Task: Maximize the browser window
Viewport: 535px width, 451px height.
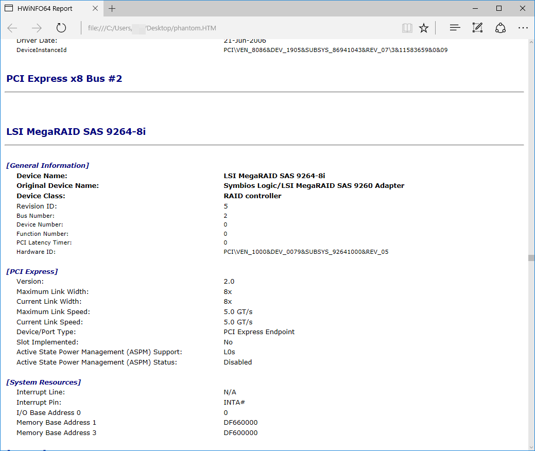Action: coord(499,9)
